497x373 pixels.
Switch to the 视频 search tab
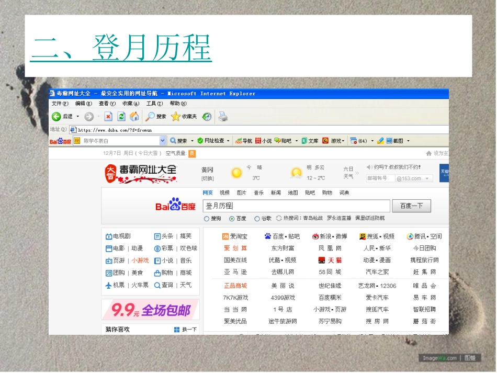point(224,193)
